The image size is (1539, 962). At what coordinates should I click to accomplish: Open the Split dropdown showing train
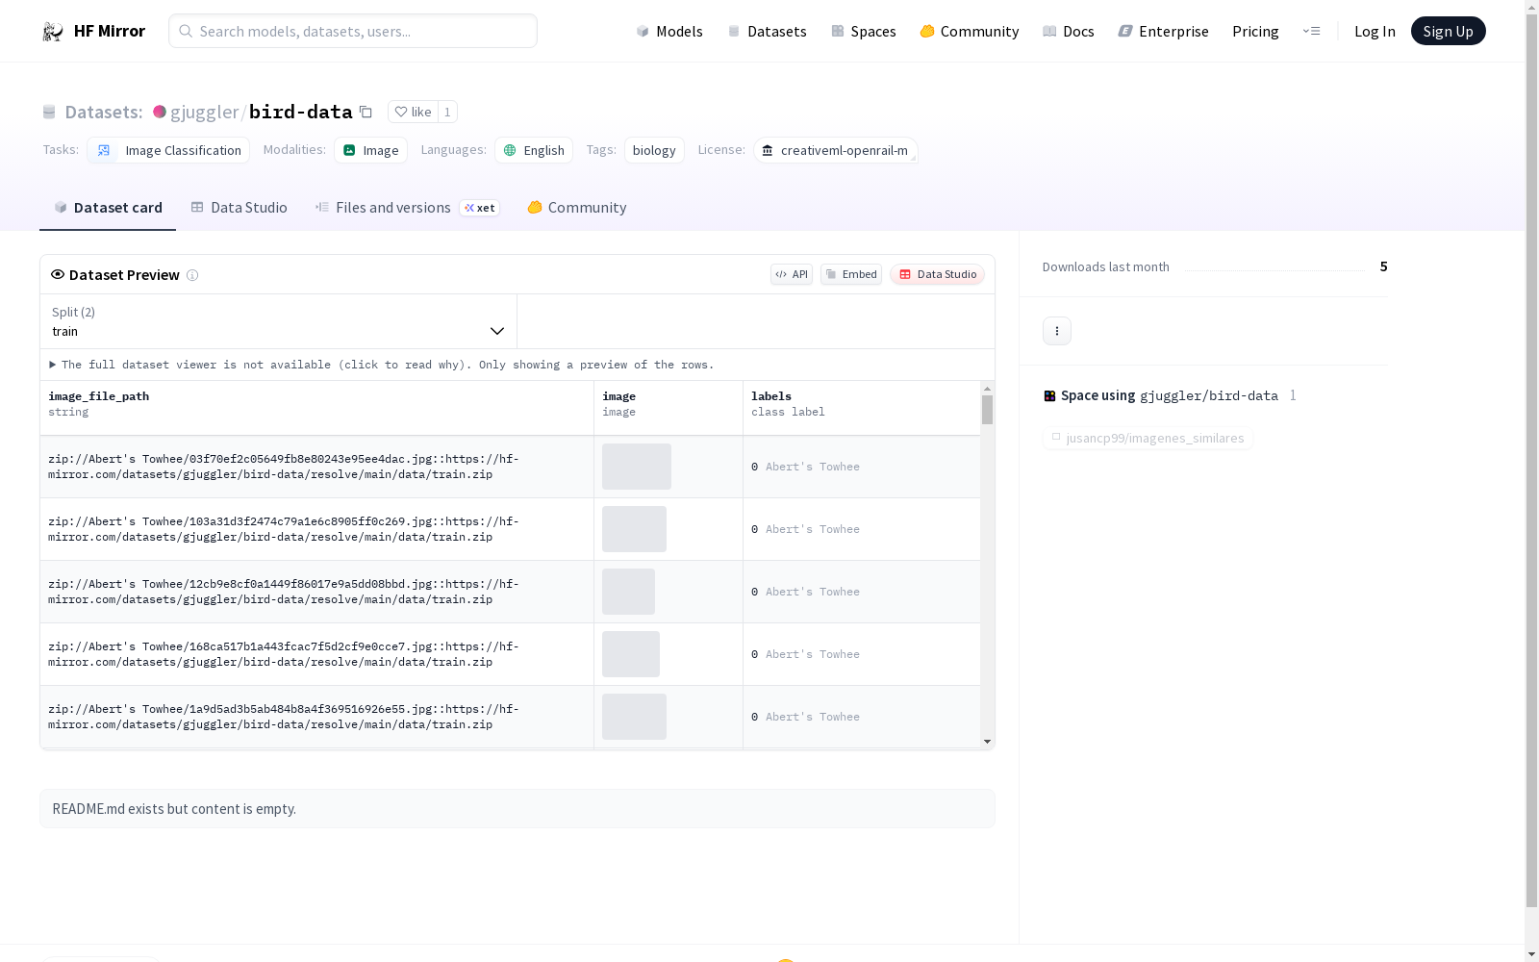(x=279, y=321)
